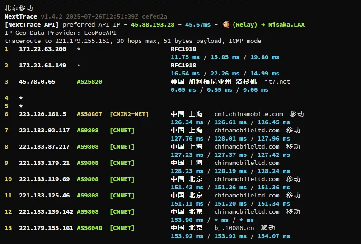Click the AS56048 ASN label
Screen dimensions: 361x244
tap(89, 228)
